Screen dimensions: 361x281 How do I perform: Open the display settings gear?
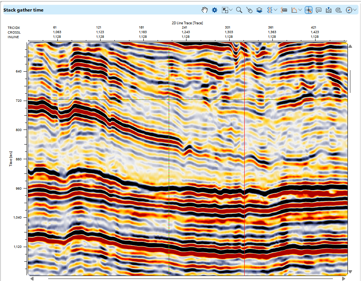tap(215, 10)
